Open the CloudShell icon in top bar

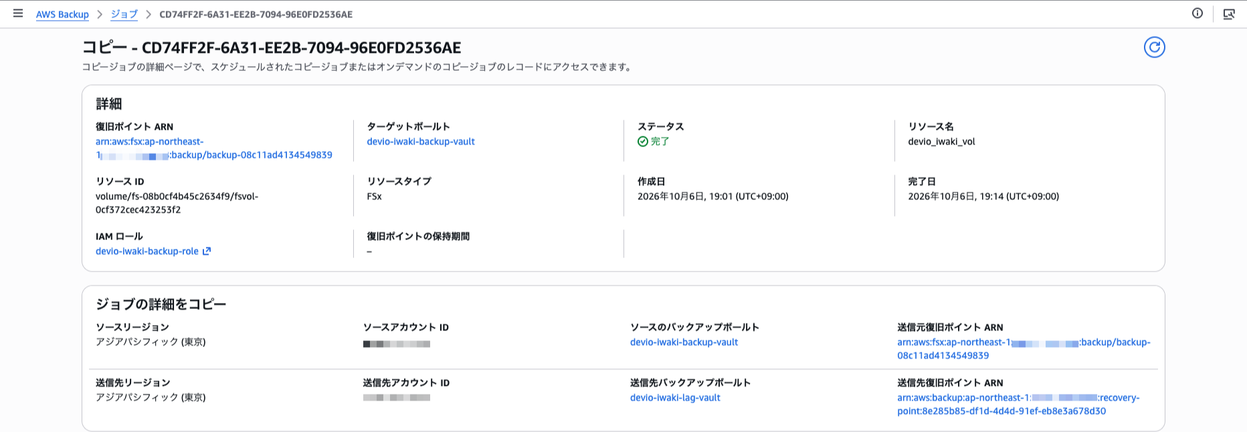[x=1229, y=14]
